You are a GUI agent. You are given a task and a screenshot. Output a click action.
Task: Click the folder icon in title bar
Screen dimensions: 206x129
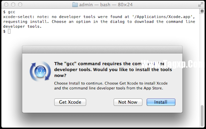coord(75,4)
